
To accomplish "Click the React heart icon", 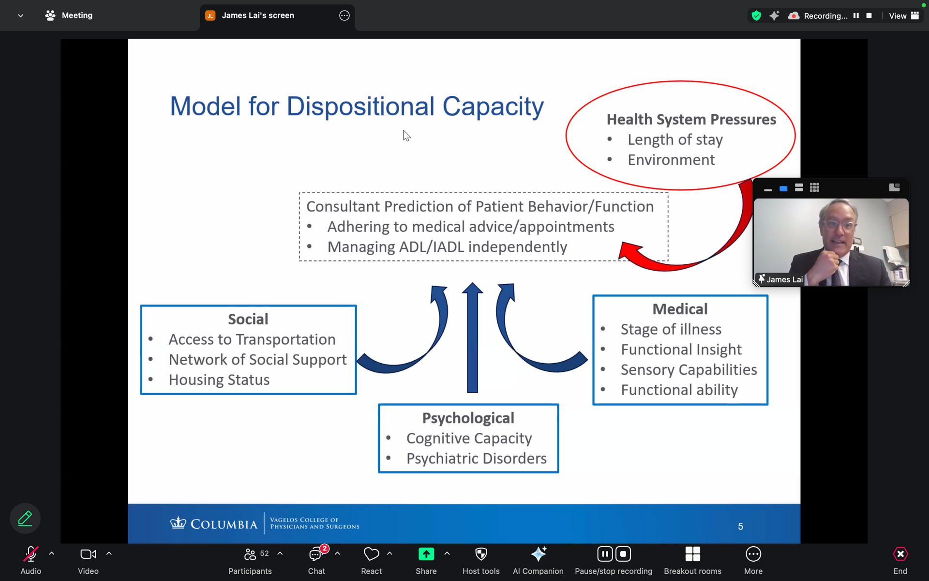I will [371, 554].
